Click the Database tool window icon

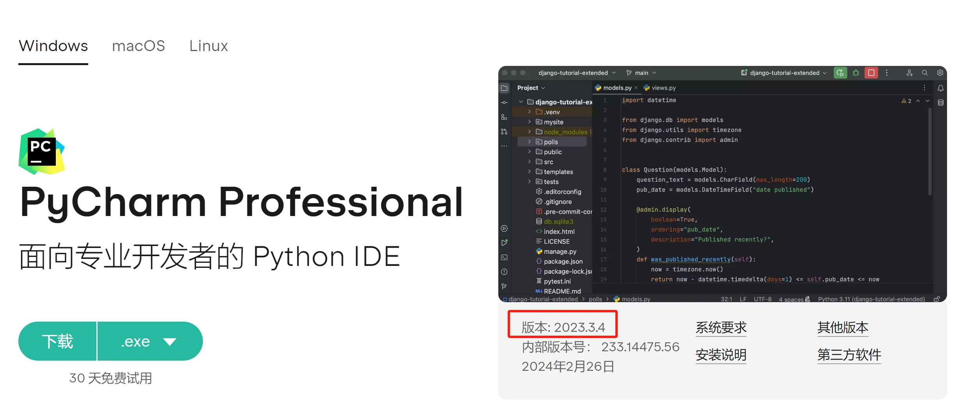point(940,103)
